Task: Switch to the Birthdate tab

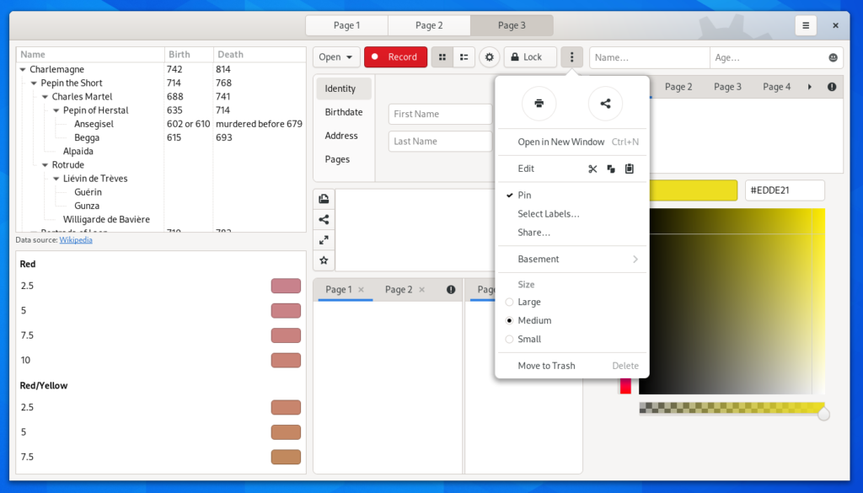Action: point(343,112)
